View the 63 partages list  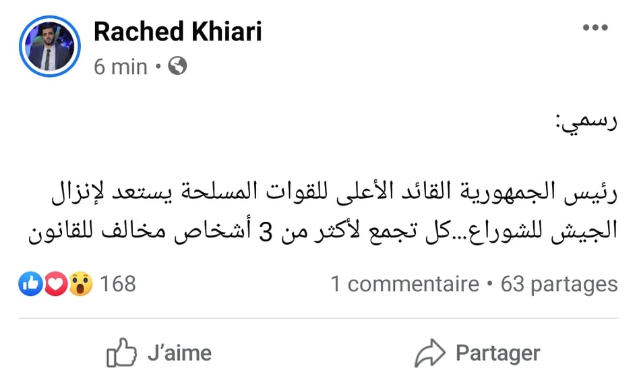tap(559, 285)
